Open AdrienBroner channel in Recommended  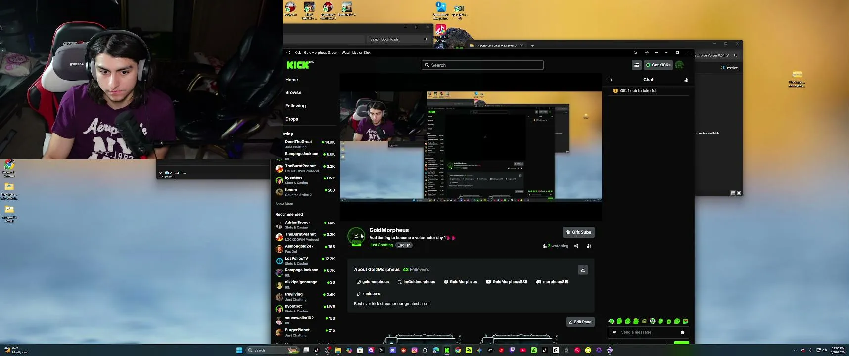[305, 225]
